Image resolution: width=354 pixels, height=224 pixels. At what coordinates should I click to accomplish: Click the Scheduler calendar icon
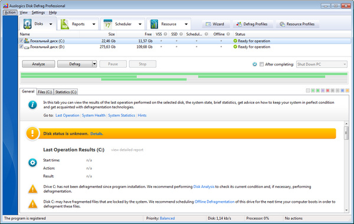(x=108, y=24)
